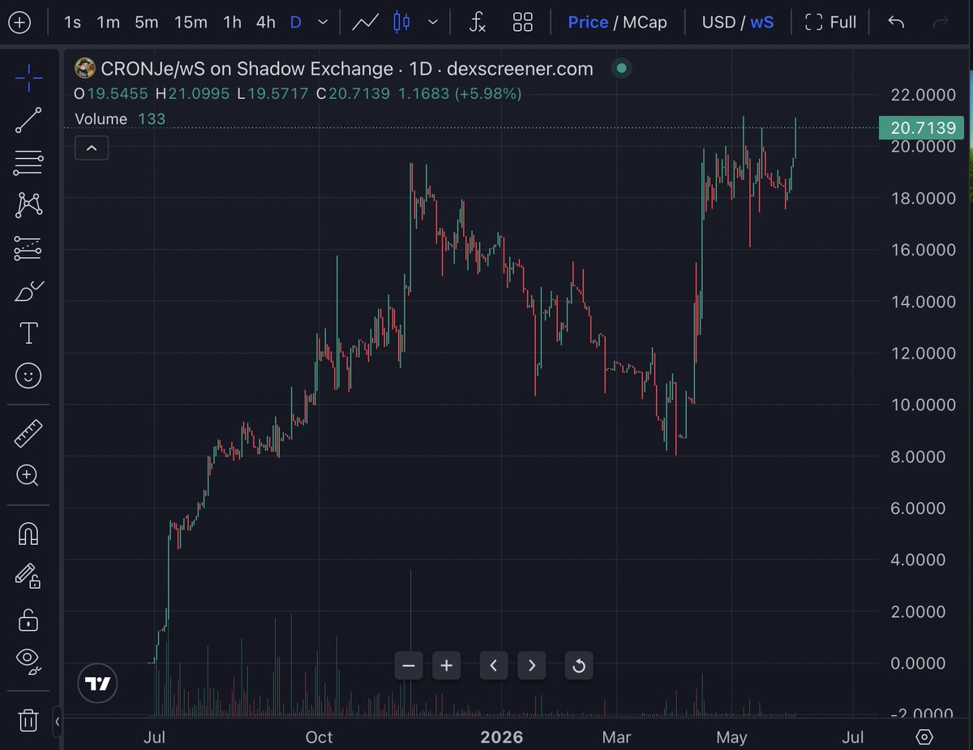This screenshot has width=973, height=750.
Task: Undo the last chart action
Action: (x=896, y=23)
